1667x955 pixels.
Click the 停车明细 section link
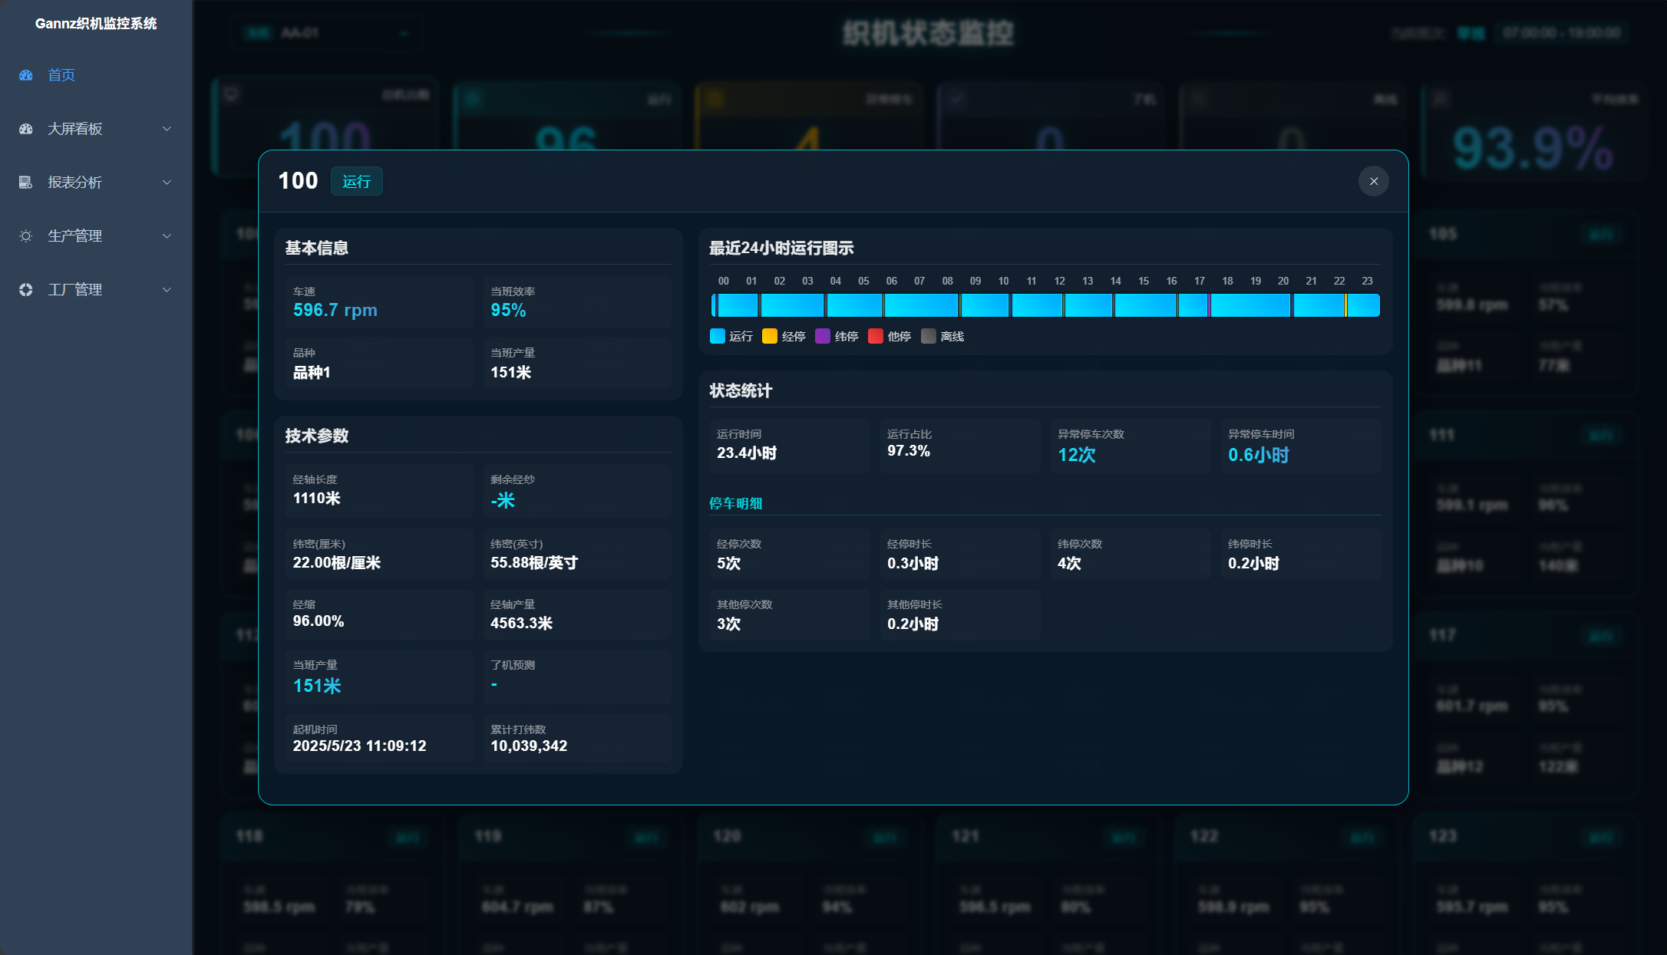735,503
